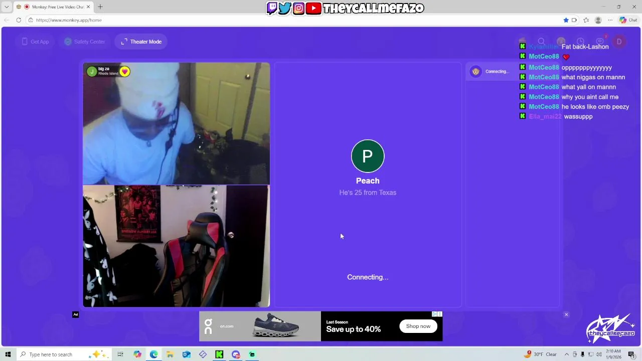The height and width of the screenshot is (361, 642).
Task: Toggle the blue favorite star in address bar
Action: (566, 20)
